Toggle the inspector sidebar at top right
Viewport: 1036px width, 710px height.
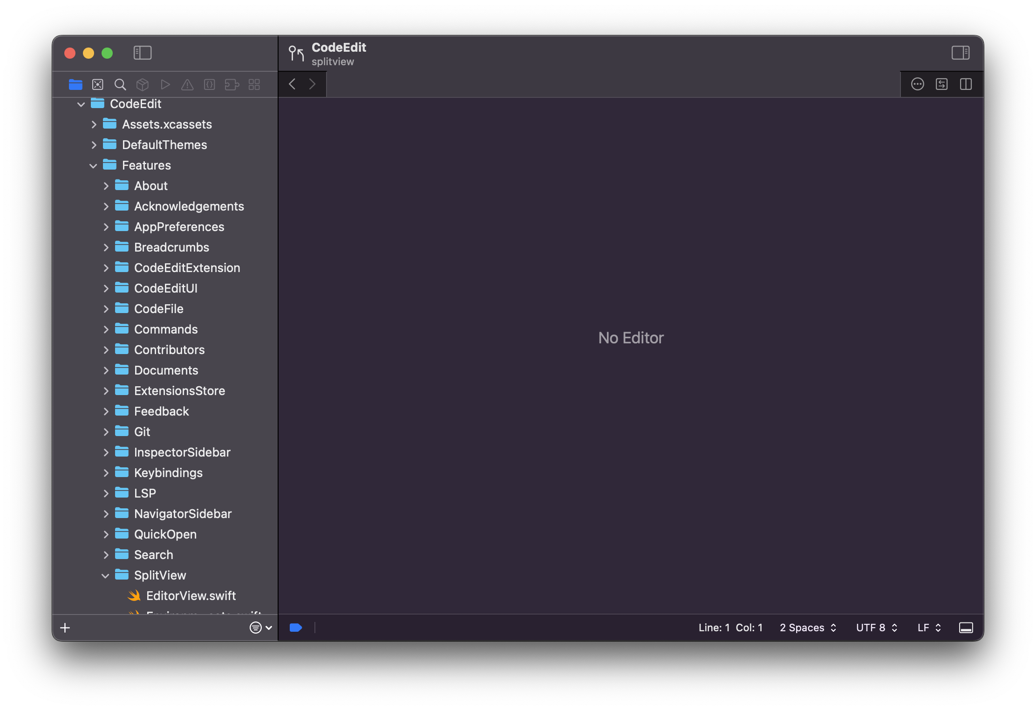click(x=961, y=53)
